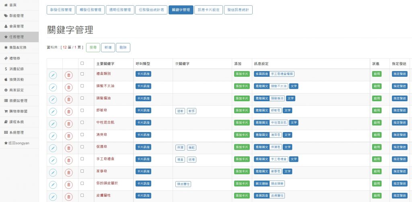Click the edit pencil icon for 禮盒類別
Image resolution: width=412 pixels, height=202 pixels.
53,75
